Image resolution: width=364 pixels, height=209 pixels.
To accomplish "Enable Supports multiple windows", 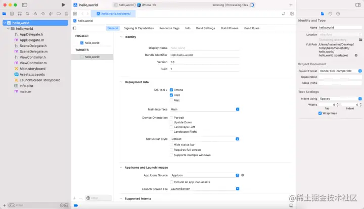I will click(171, 155).
